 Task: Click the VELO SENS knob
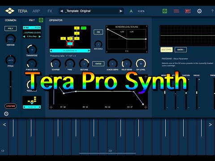pos(127,64)
